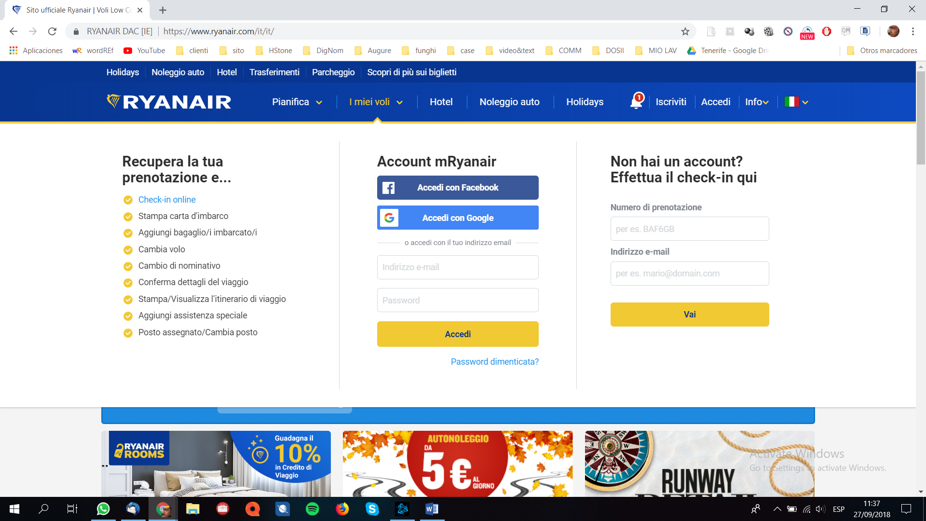Screen dimensions: 926x521
Task: Click Accedi in header
Action: 716,102
